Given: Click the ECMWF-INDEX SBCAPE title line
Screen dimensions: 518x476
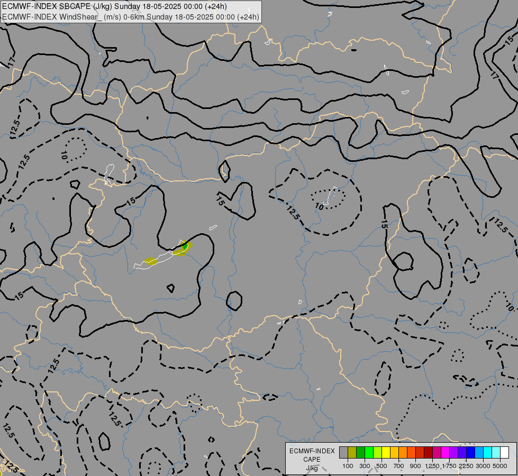Looking at the screenshot, I should tap(114, 6).
